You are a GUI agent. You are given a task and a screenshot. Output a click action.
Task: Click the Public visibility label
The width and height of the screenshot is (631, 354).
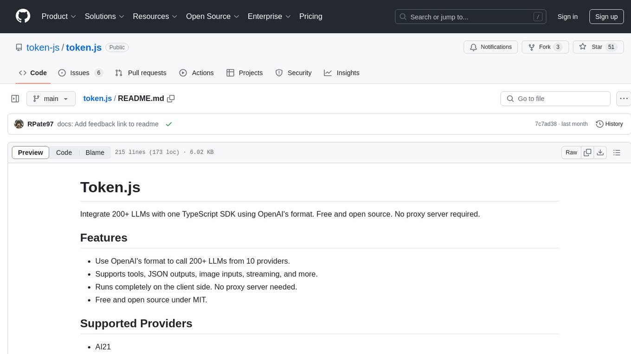[117, 47]
